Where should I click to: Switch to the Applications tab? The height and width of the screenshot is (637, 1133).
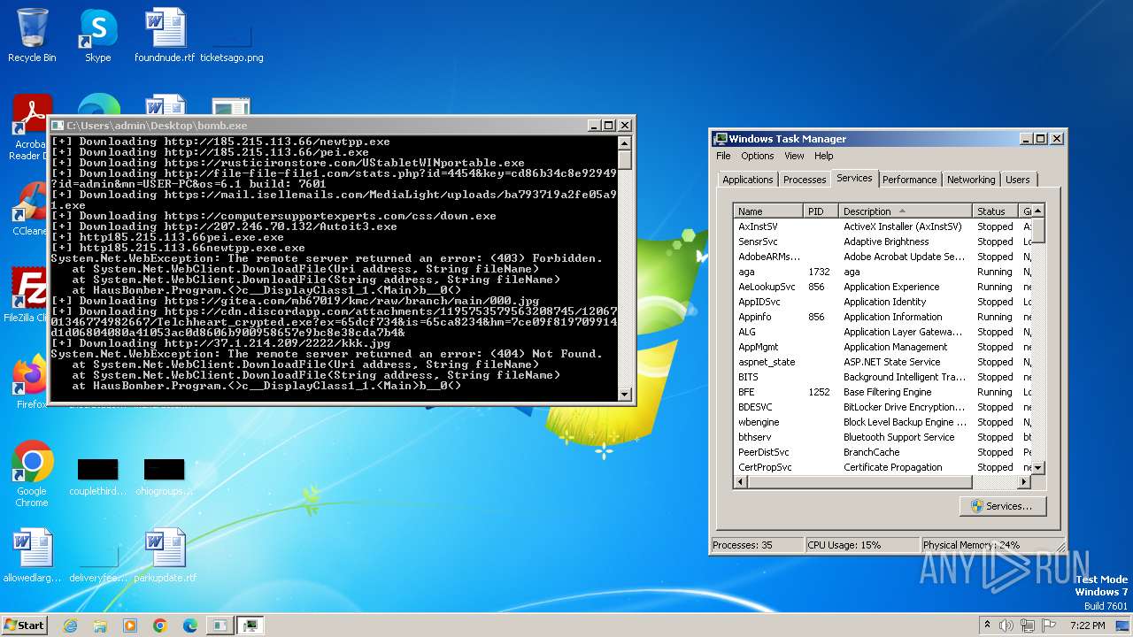click(747, 180)
